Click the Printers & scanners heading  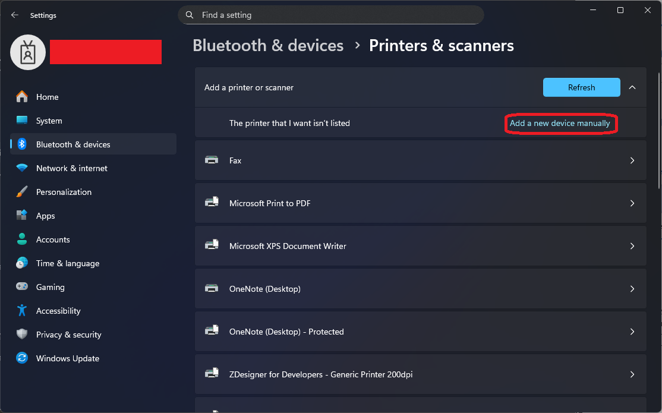pyautogui.click(x=441, y=46)
